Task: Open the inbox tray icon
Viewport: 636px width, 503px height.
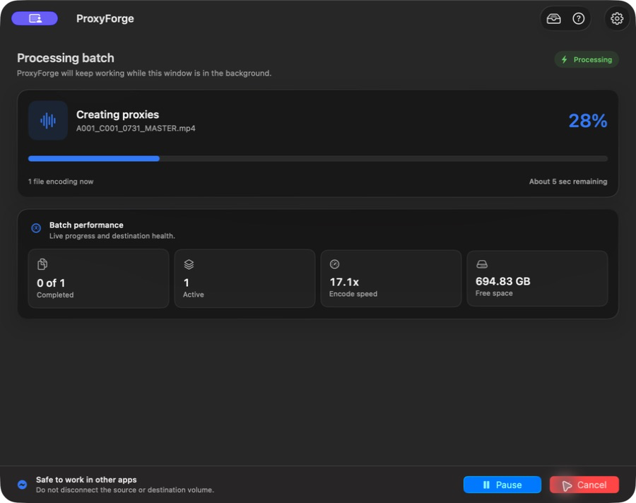Action: (553, 18)
